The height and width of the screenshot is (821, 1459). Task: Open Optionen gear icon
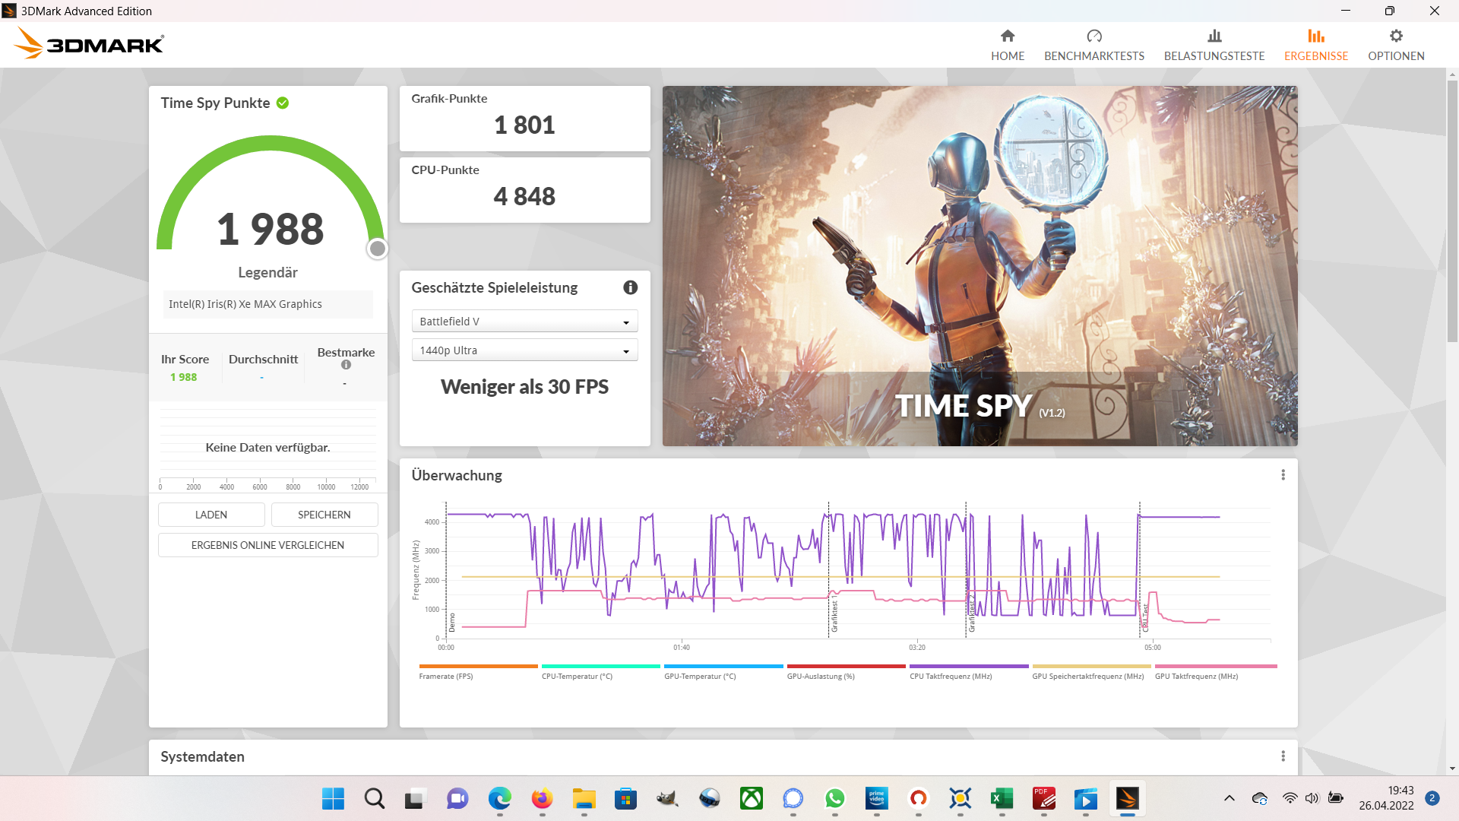[1396, 36]
